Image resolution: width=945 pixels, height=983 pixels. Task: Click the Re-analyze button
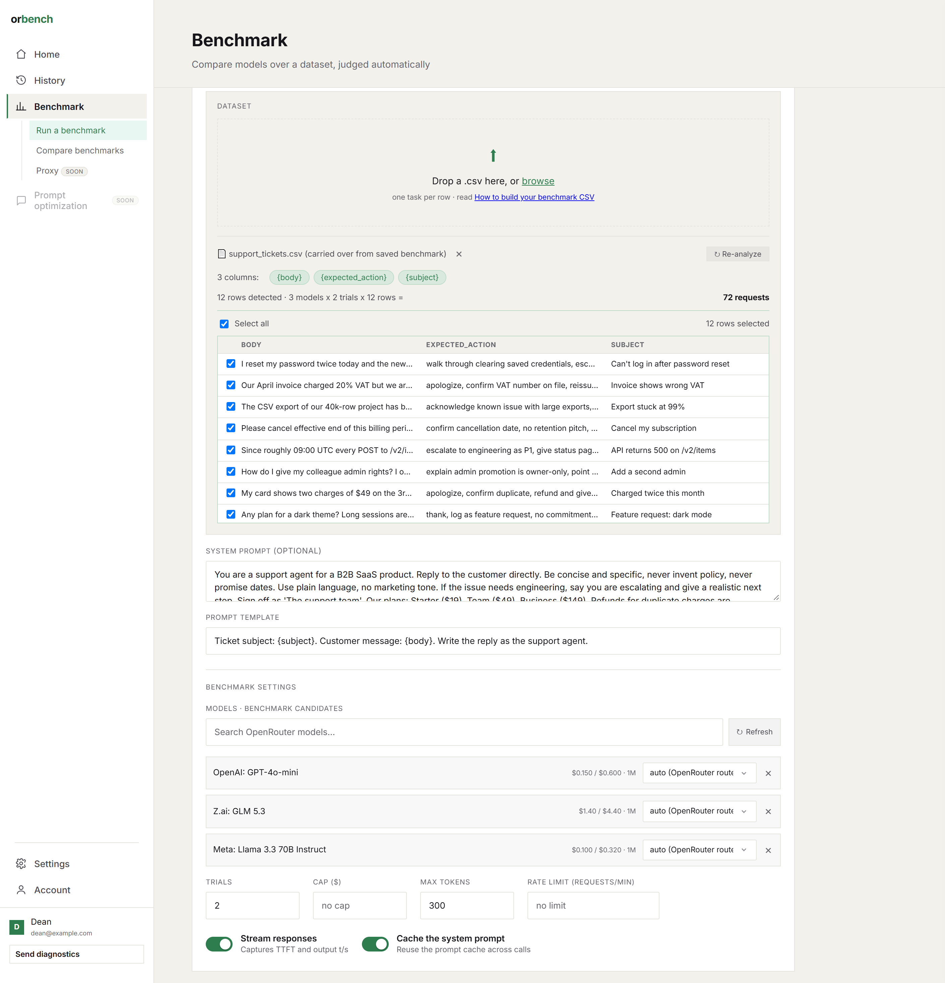pyautogui.click(x=737, y=254)
